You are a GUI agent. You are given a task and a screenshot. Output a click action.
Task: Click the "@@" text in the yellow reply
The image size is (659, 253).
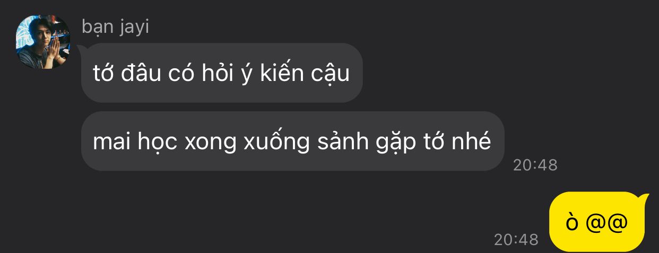[x=607, y=222]
